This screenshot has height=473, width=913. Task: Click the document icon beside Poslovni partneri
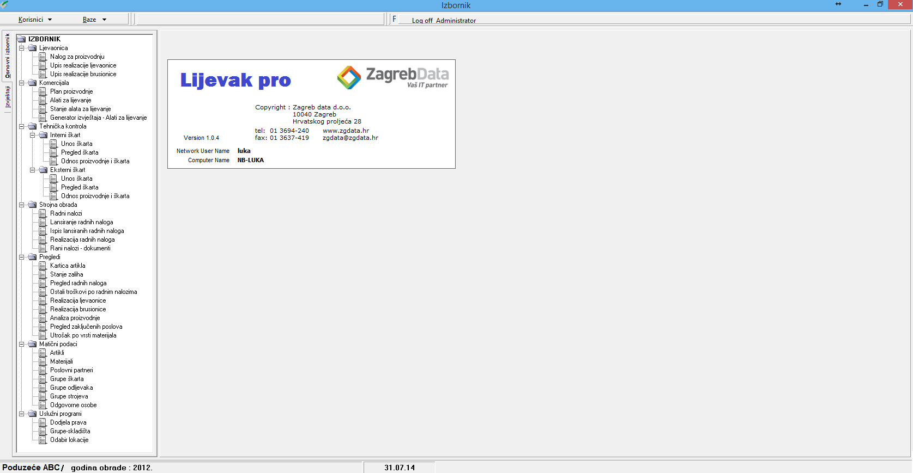tap(43, 370)
